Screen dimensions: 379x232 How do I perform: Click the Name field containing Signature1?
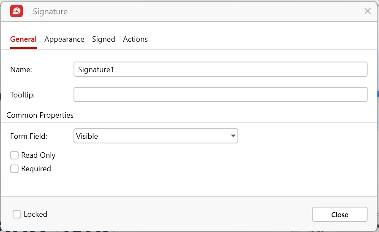pos(220,70)
